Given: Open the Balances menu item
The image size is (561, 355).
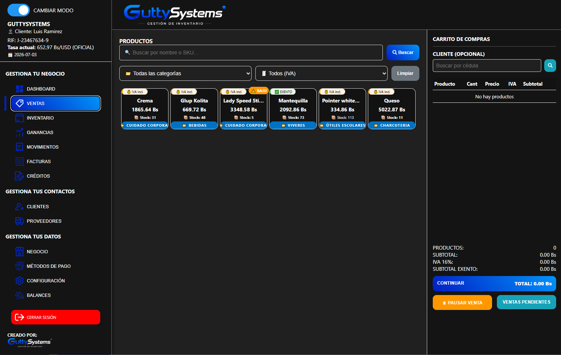Looking at the screenshot, I should pos(38,295).
